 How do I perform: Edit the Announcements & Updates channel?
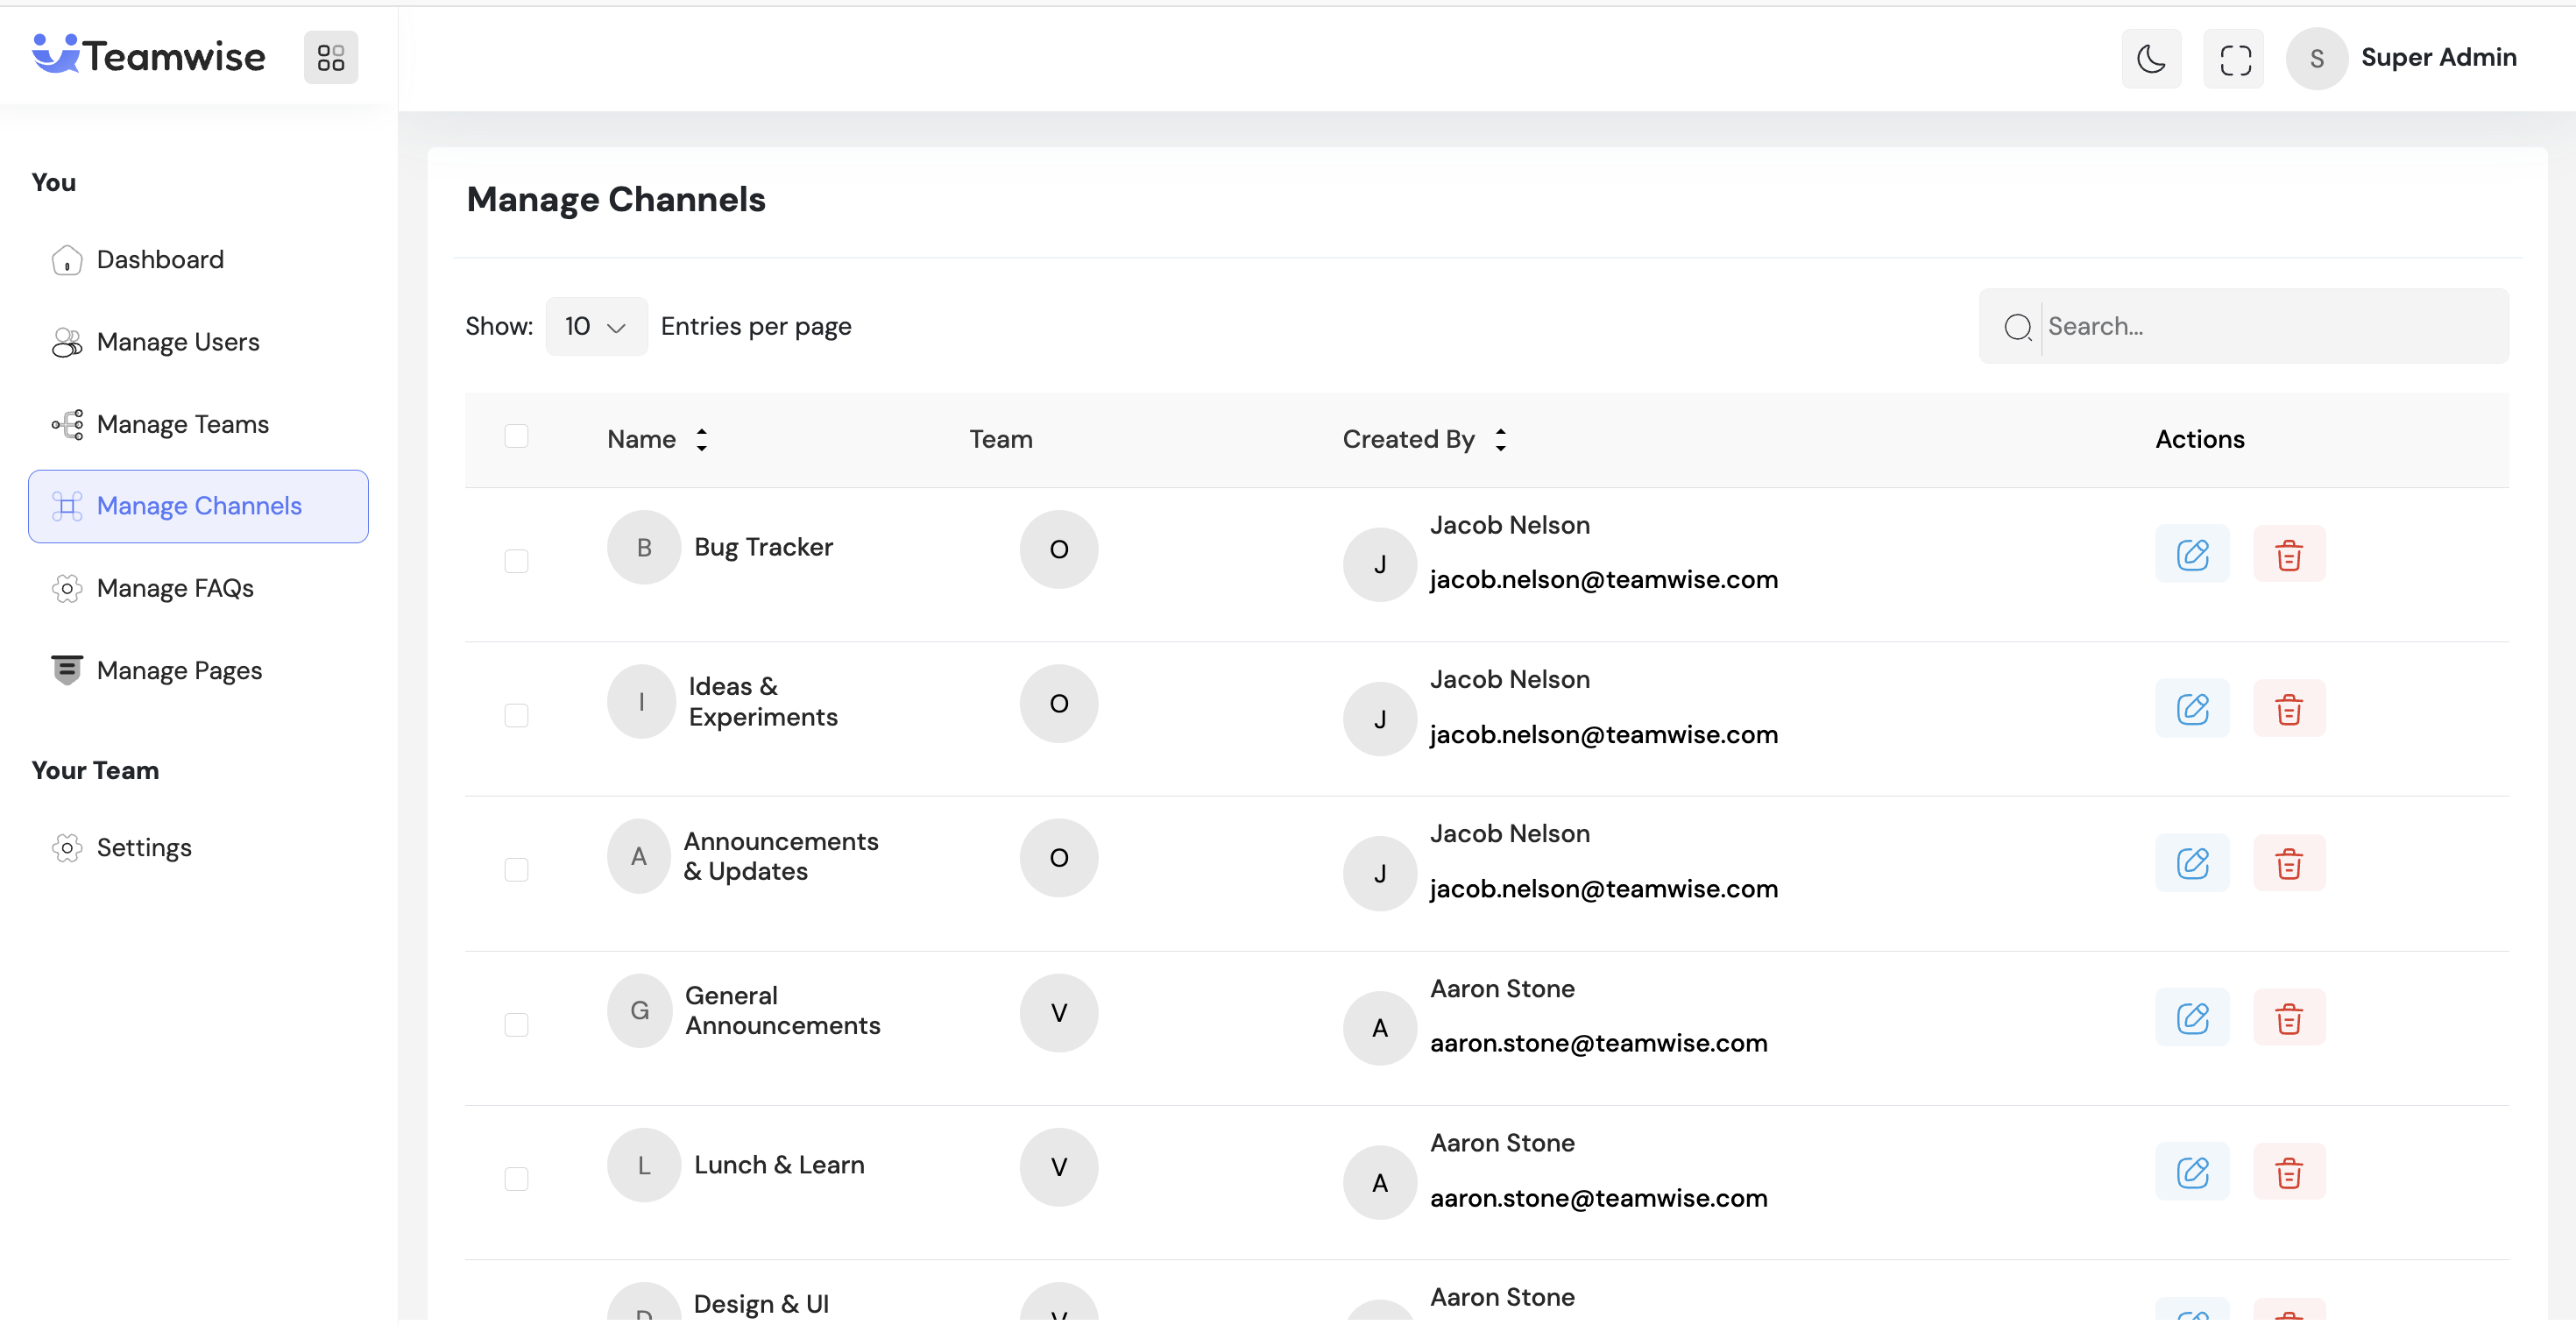coord(2192,863)
